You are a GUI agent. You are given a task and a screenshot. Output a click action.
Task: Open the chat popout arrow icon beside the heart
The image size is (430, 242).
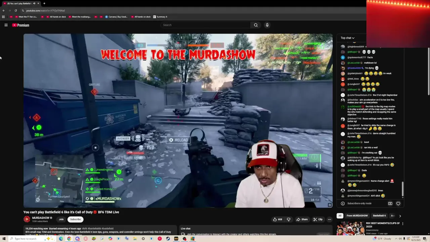[390, 203]
